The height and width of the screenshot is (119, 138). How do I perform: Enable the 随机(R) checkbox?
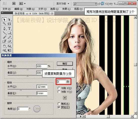[59, 103]
